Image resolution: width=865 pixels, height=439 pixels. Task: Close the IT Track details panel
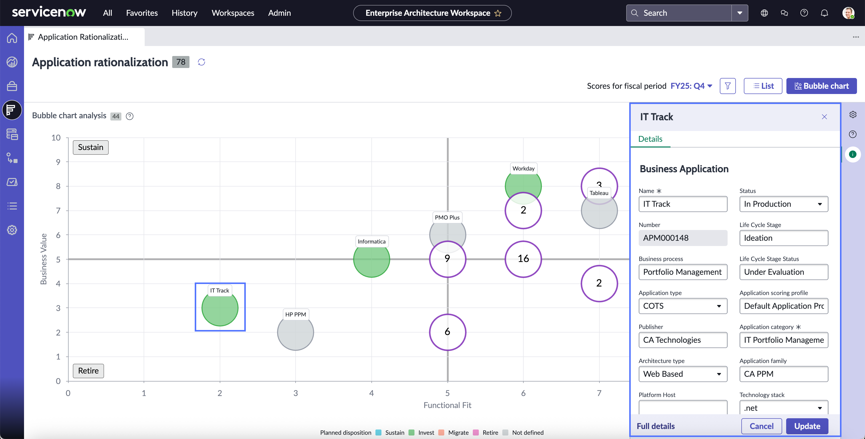coord(824,117)
